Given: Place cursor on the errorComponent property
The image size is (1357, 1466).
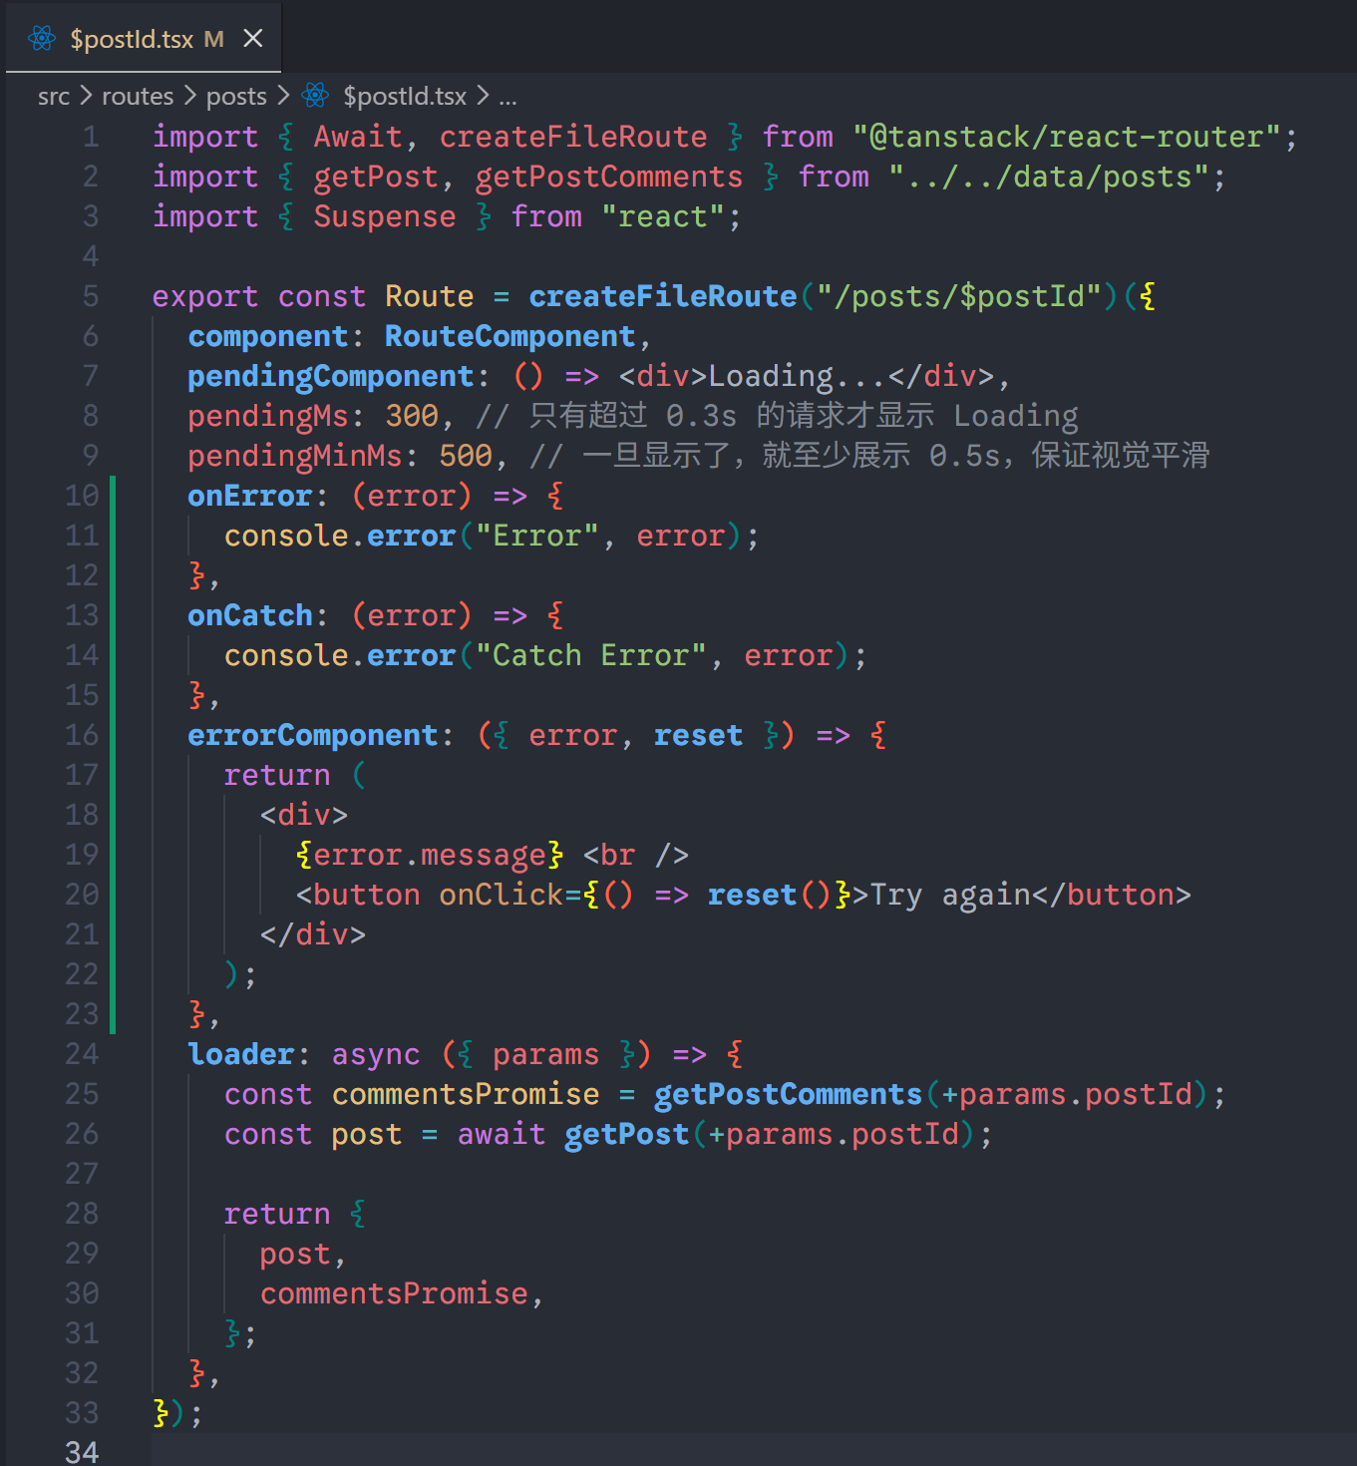Looking at the screenshot, I should click(x=313, y=735).
